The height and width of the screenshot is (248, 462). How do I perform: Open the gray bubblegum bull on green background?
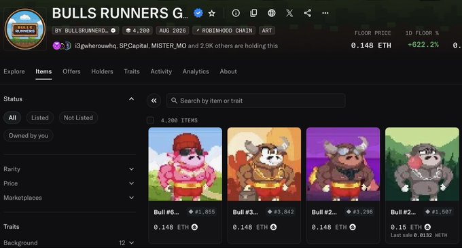click(x=422, y=164)
